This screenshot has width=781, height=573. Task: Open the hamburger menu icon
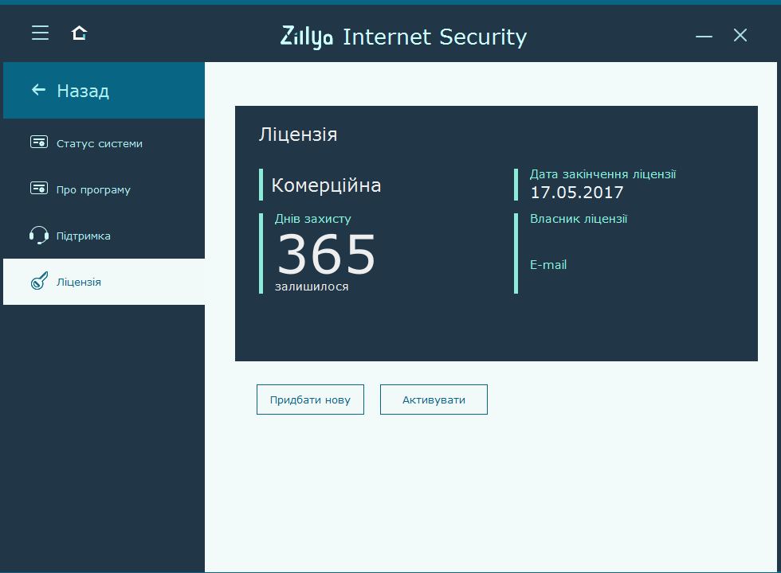click(x=41, y=33)
